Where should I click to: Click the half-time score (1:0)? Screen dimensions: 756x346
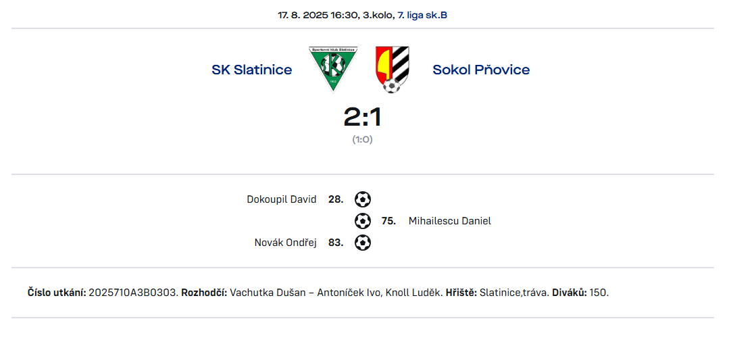point(363,139)
